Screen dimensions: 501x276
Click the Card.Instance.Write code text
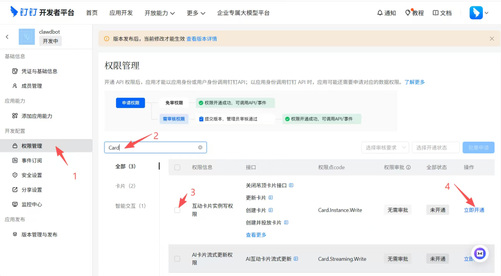click(340, 210)
